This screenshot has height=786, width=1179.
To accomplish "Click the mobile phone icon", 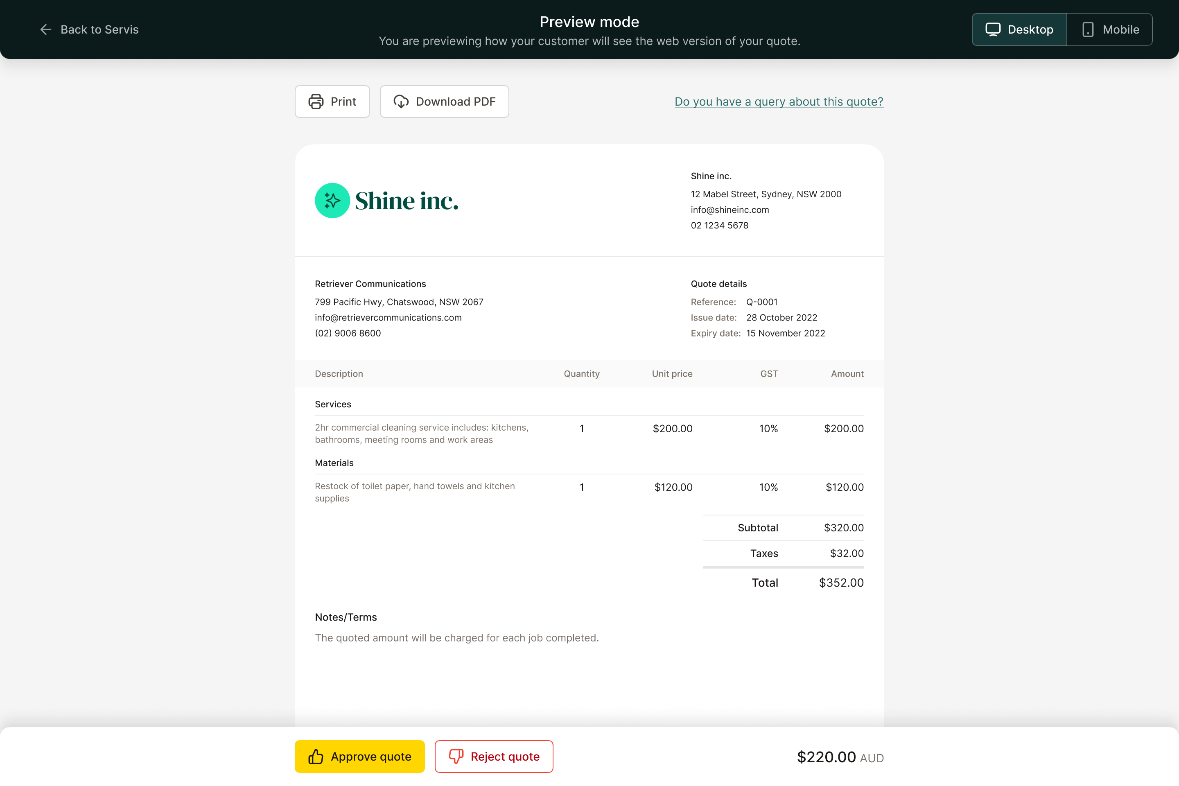I will pos(1088,29).
